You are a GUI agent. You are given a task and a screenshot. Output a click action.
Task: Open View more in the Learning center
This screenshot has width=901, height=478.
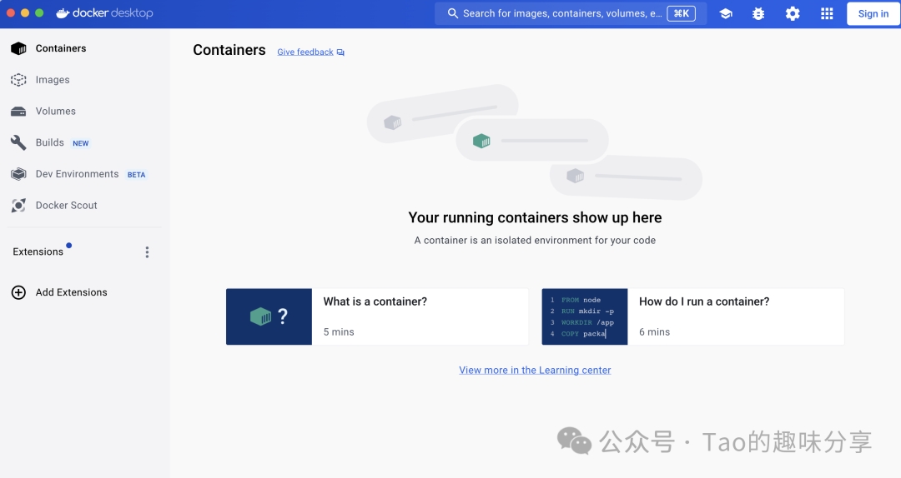coord(535,370)
